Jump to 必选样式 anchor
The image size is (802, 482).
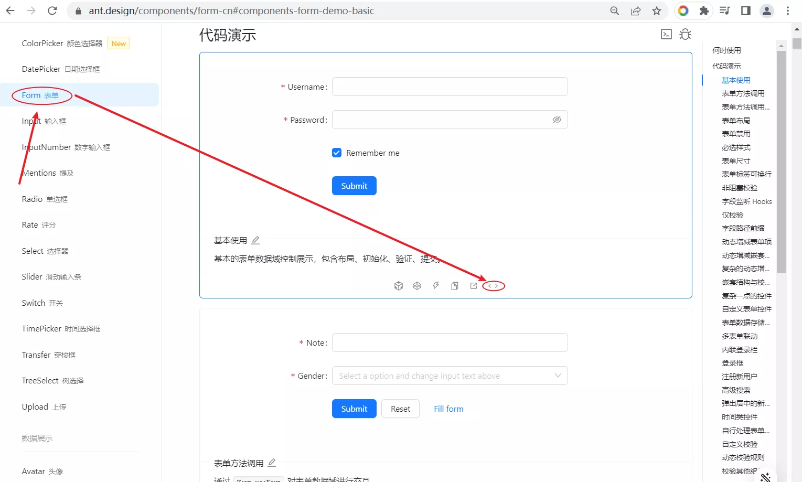pos(736,147)
